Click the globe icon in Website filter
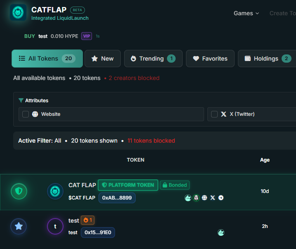 35,114
